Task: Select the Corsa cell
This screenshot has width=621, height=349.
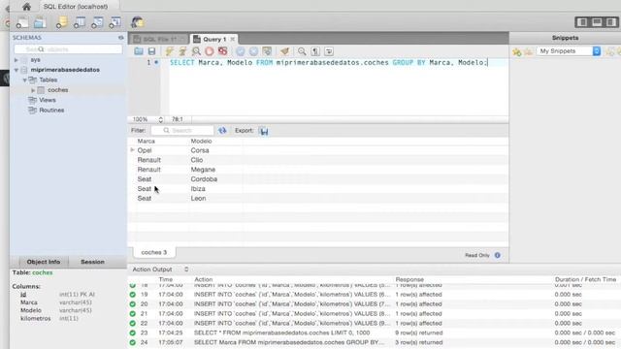Action: pos(200,150)
